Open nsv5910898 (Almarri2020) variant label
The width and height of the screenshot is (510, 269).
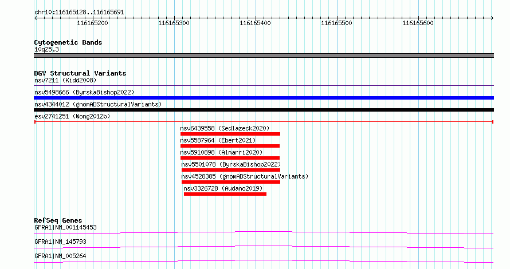coord(221,152)
